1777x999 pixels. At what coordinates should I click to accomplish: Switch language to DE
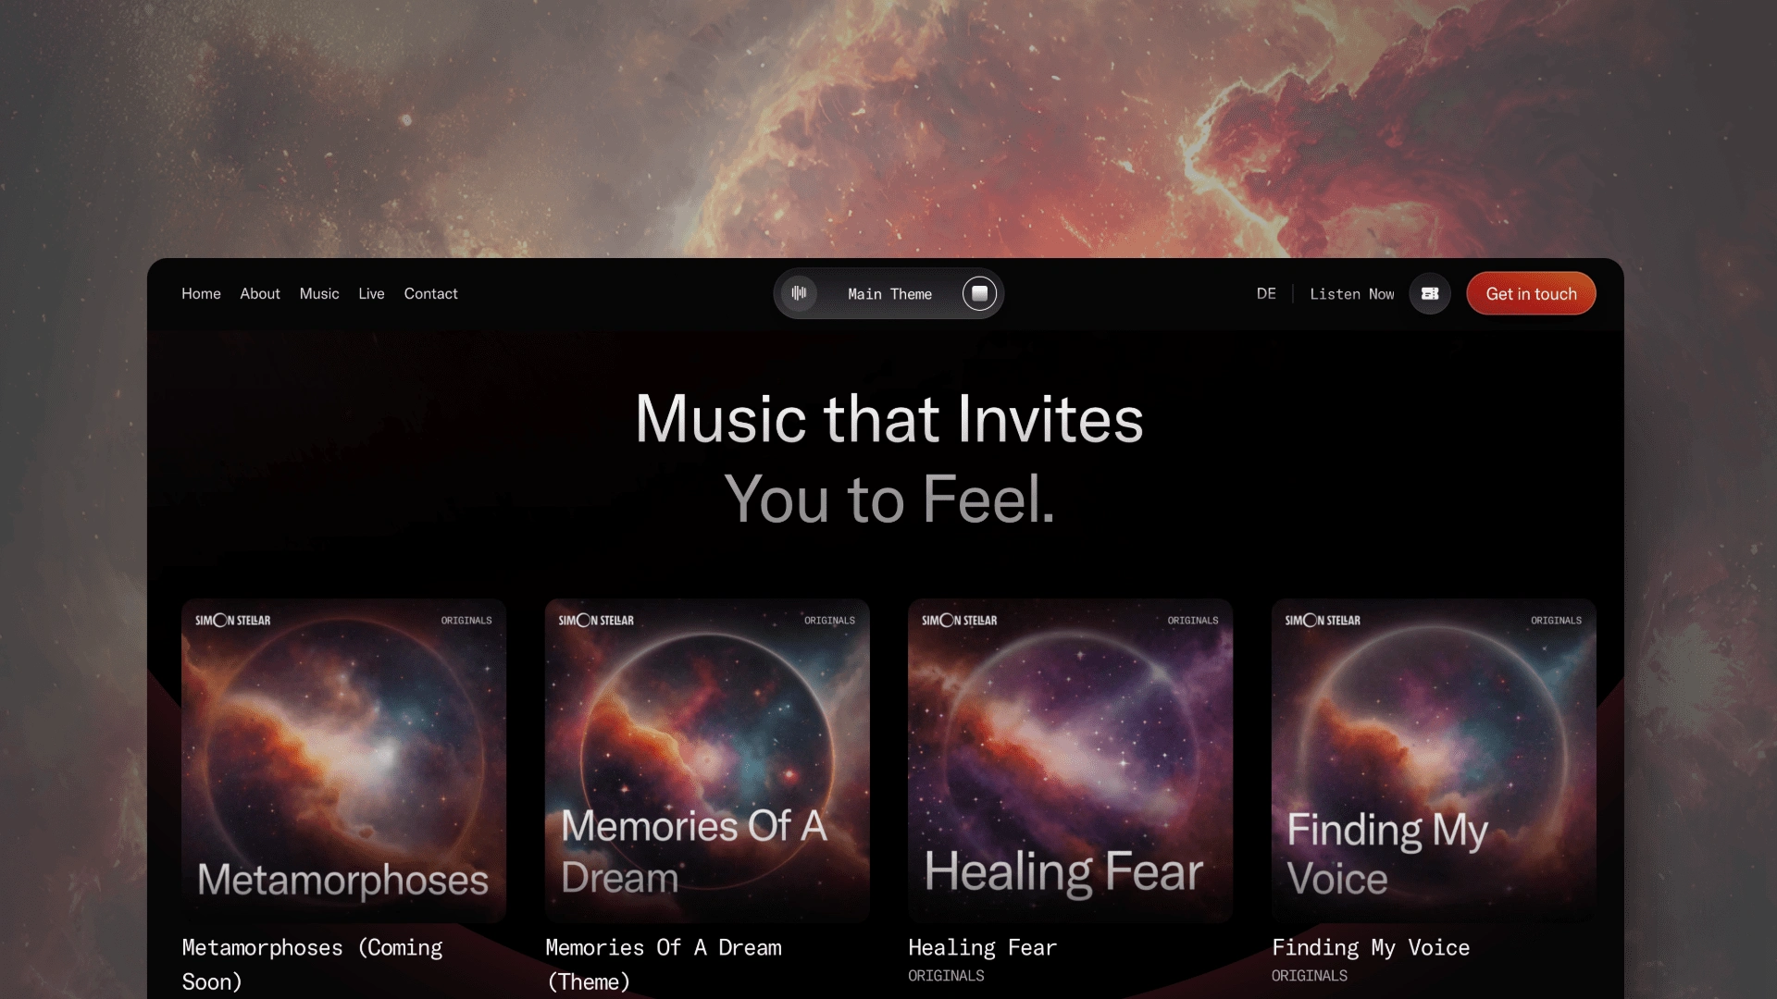tap(1265, 292)
